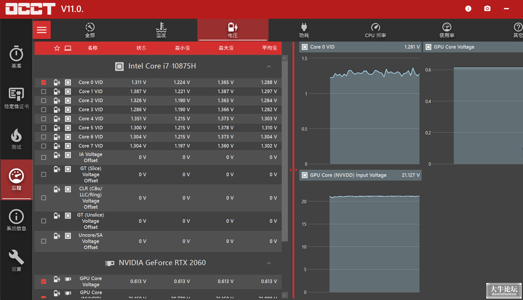Click the scrollbar down arrow
Viewport: 523px width, 300px height.
[x=284, y=295]
